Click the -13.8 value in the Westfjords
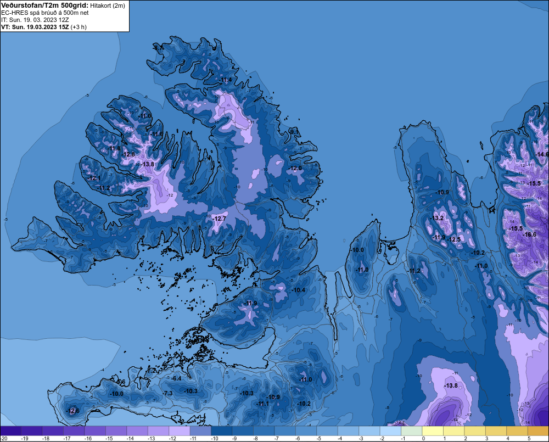The height and width of the screenshot is (442, 549). click(148, 164)
